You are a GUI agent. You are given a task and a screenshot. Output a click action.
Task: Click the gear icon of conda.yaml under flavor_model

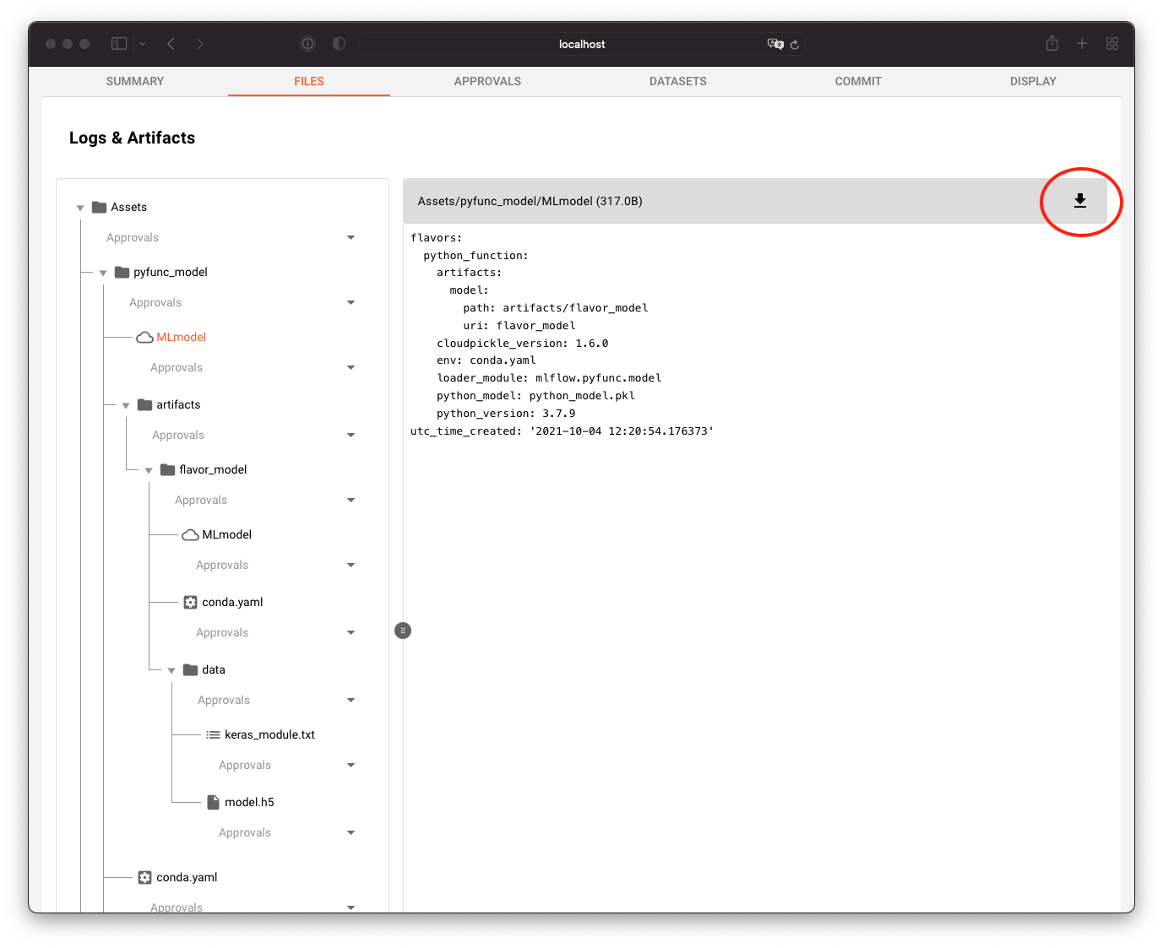(191, 602)
